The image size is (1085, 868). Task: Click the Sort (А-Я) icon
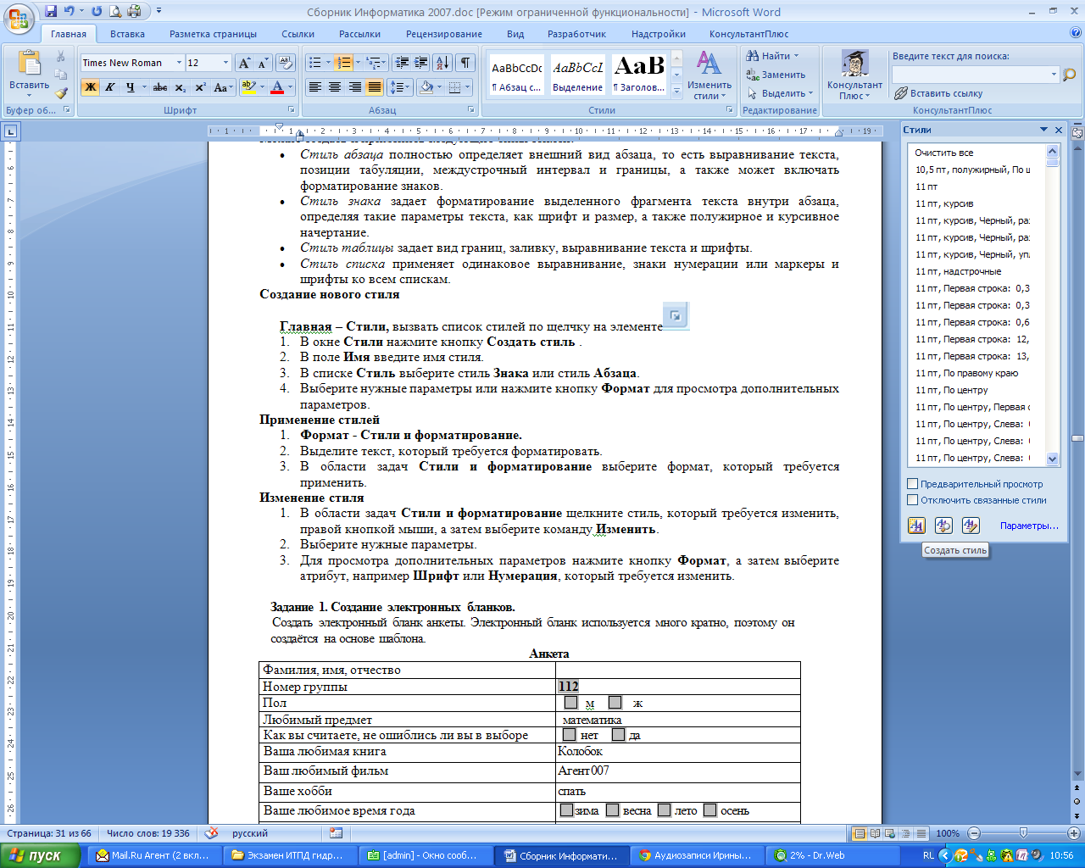pyautogui.click(x=442, y=63)
